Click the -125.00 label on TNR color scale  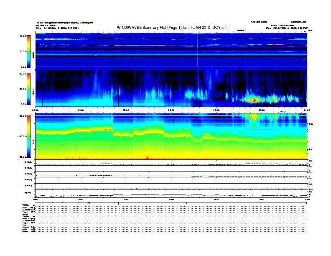point(22,116)
